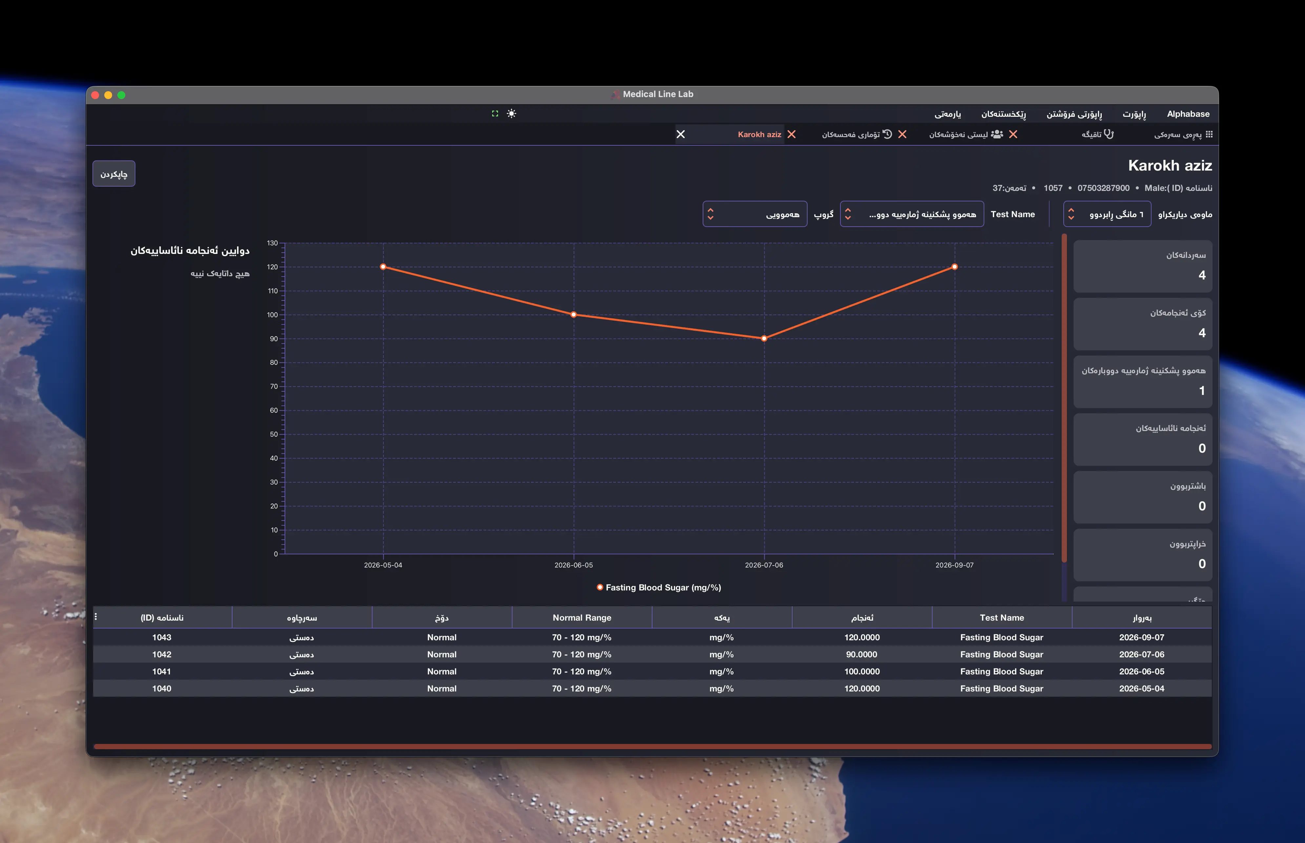Click the date cell 2026-05-04 in the table

coord(1141,688)
